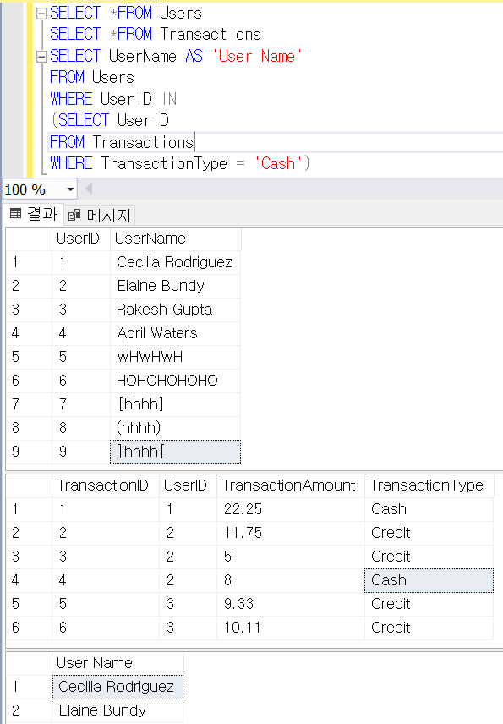Screen dimensions: 503x724
Task: Click the TransactionType column header
Action: coord(429,485)
